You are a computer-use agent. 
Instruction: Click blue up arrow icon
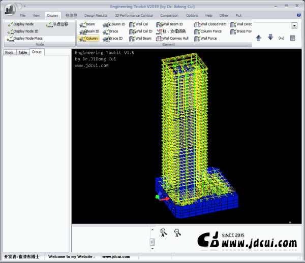[x=259, y=38]
